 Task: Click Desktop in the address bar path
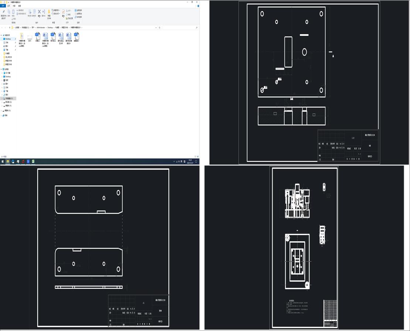50,27
